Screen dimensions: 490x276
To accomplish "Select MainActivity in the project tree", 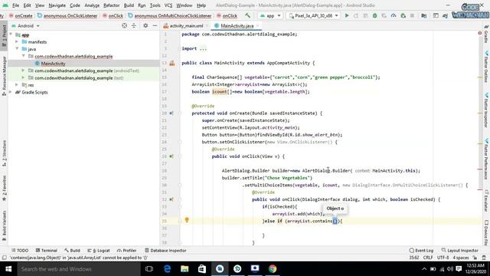I will tap(53, 64).
